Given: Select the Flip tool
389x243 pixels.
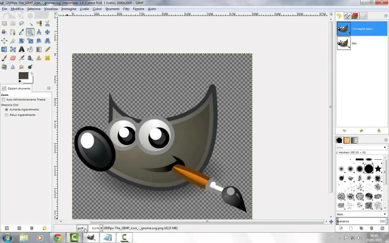Looking at the screenshot, I should 4,49.
